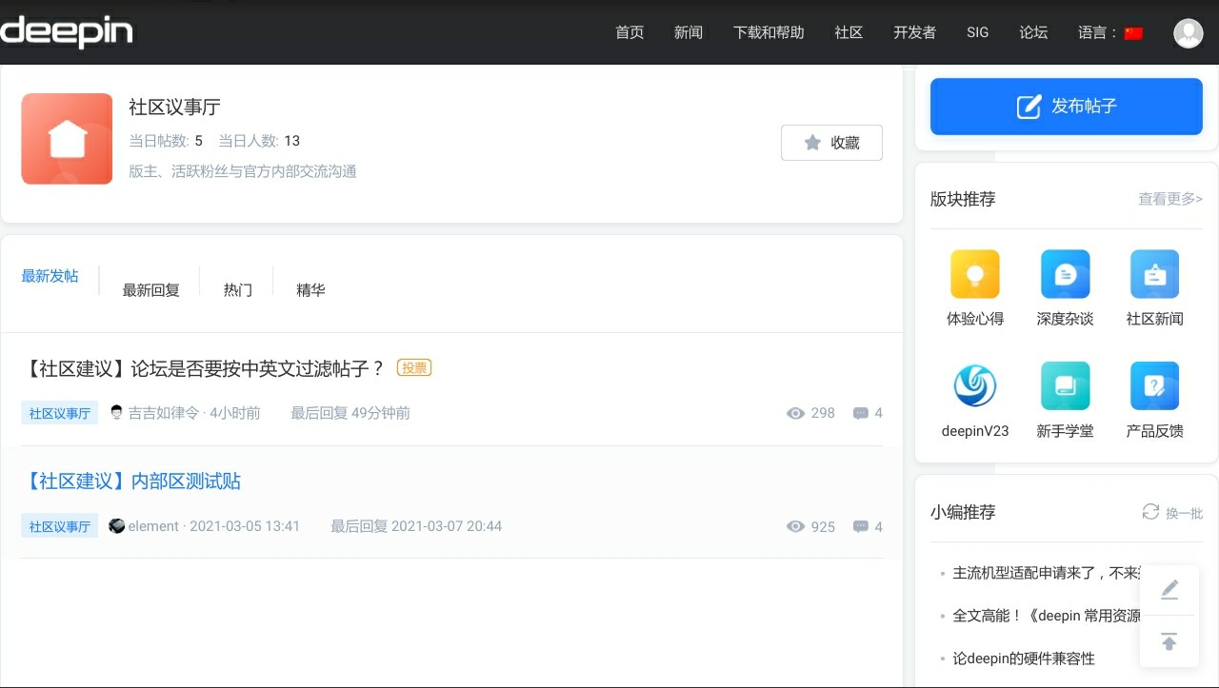This screenshot has height=688, width=1219.
Task: Click the 收藏 button
Action: pyautogui.click(x=831, y=143)
